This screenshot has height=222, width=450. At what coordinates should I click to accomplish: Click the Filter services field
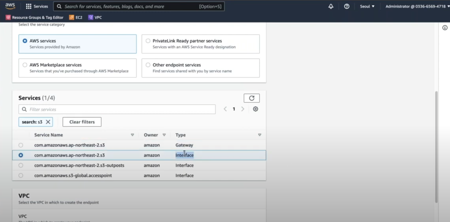point(117,109)
